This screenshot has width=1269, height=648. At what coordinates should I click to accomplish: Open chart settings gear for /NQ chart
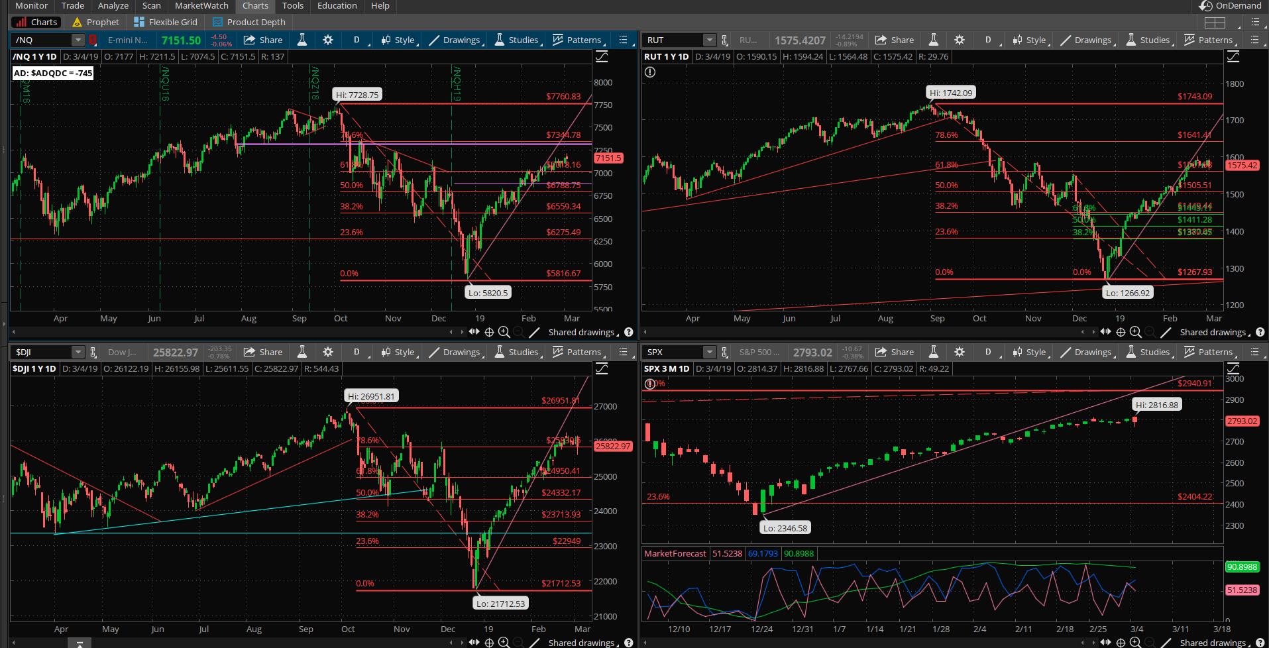tap(328, 40)
